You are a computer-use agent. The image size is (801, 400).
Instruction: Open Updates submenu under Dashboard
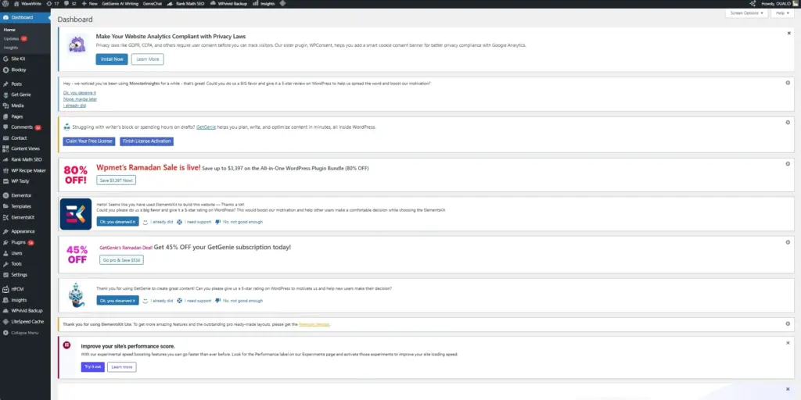[11, 38]
